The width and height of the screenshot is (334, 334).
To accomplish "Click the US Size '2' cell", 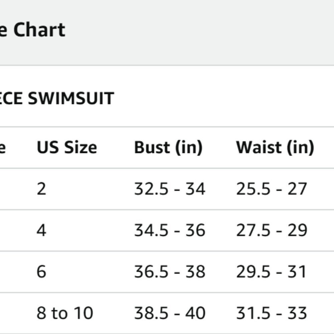I will 41,189.
